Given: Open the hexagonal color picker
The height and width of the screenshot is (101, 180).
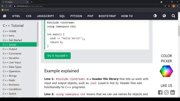Looking at the screenshot, I should [166, 71].
